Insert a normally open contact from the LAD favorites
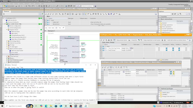193x108 pixels. (x=46, y=28)
